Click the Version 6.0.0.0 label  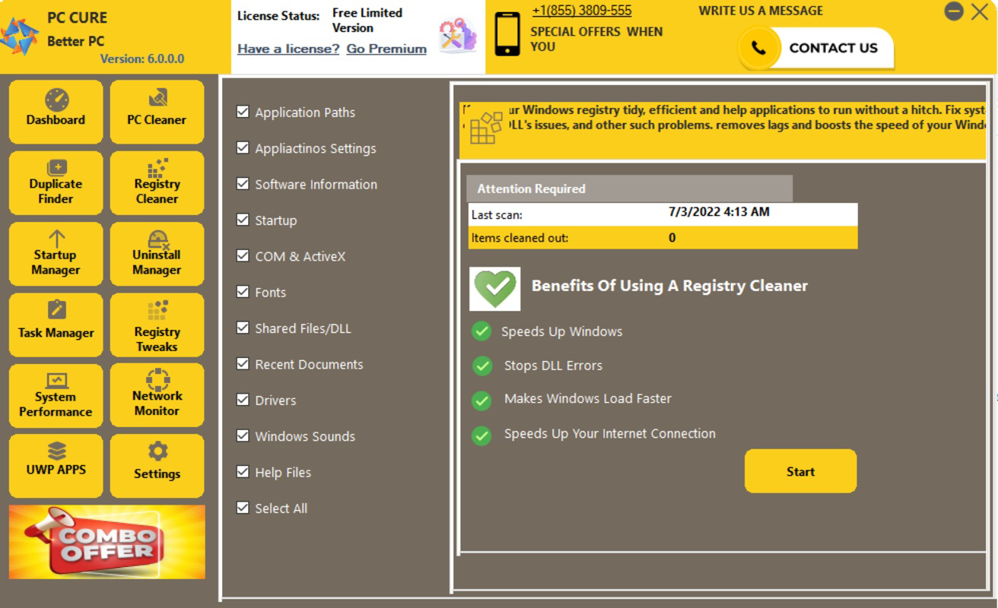[x=142, y=59]
